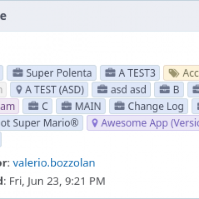Screen dimensions: 199x199
Task: Open the Super Mario® project tag
Action: coord(41,123)
